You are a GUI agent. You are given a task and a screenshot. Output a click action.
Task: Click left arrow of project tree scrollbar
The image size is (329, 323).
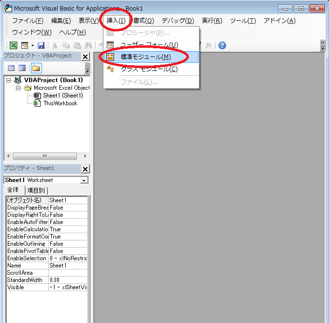(8, 156)
